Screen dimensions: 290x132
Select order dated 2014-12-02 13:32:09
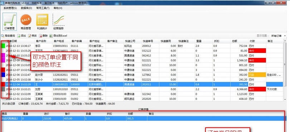[18, 94]
